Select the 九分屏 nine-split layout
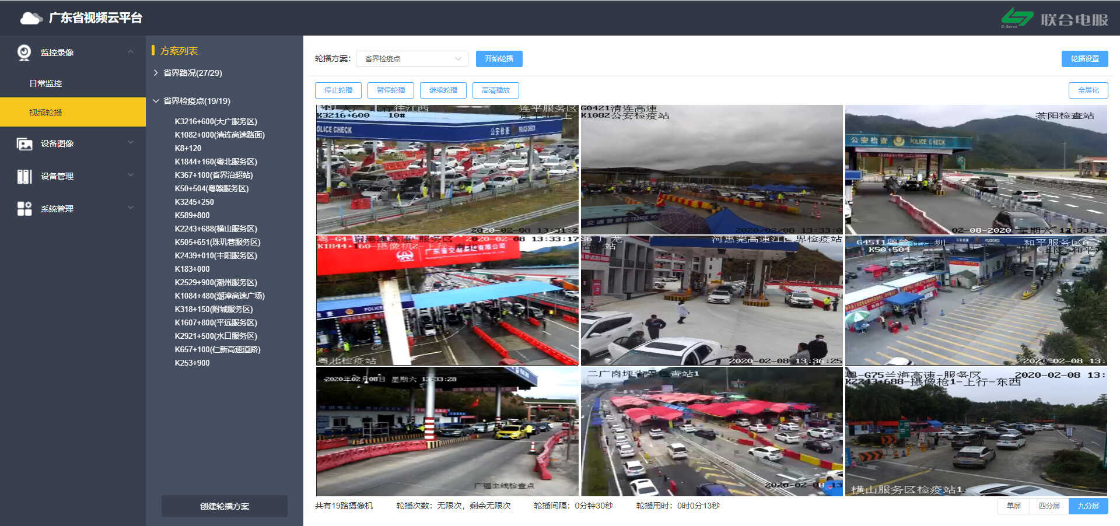1120x526 pixels. coord(1088,506)
